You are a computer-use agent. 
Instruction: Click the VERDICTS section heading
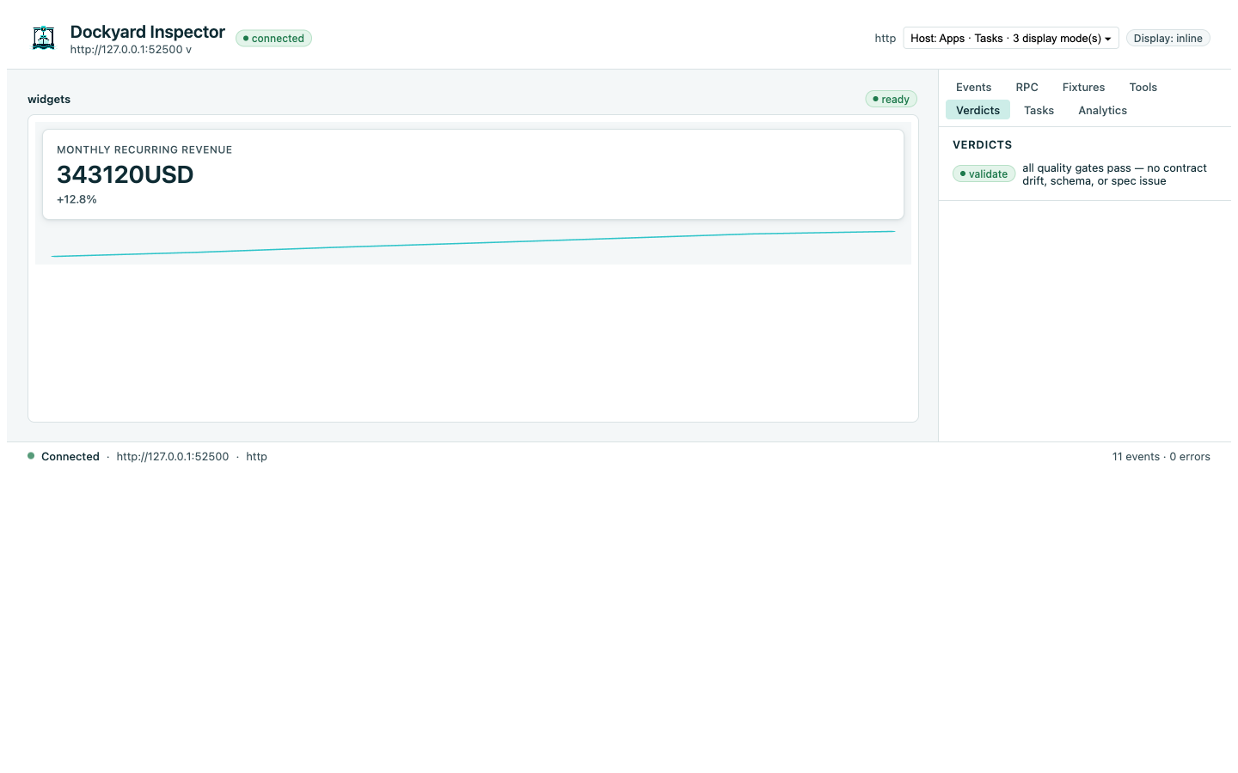982,144
